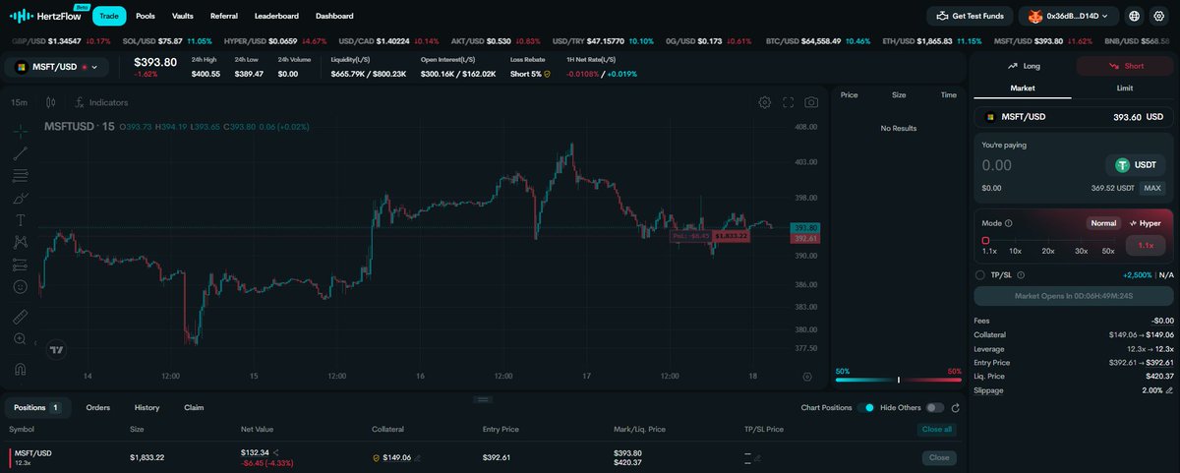Click the candlestick chart style icon
Viewport: 1180px width, 473px height.
pyautogui.click(x=51, y=102)
